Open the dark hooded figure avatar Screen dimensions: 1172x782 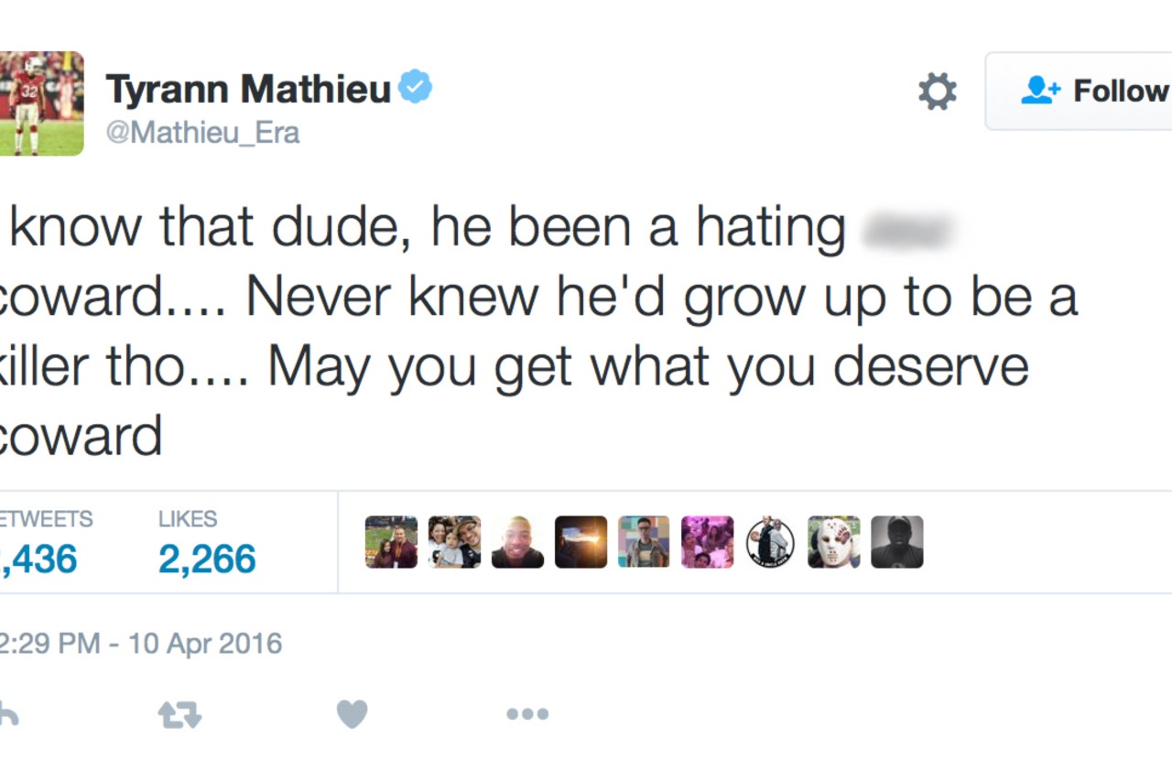click(x=897, y=542)
